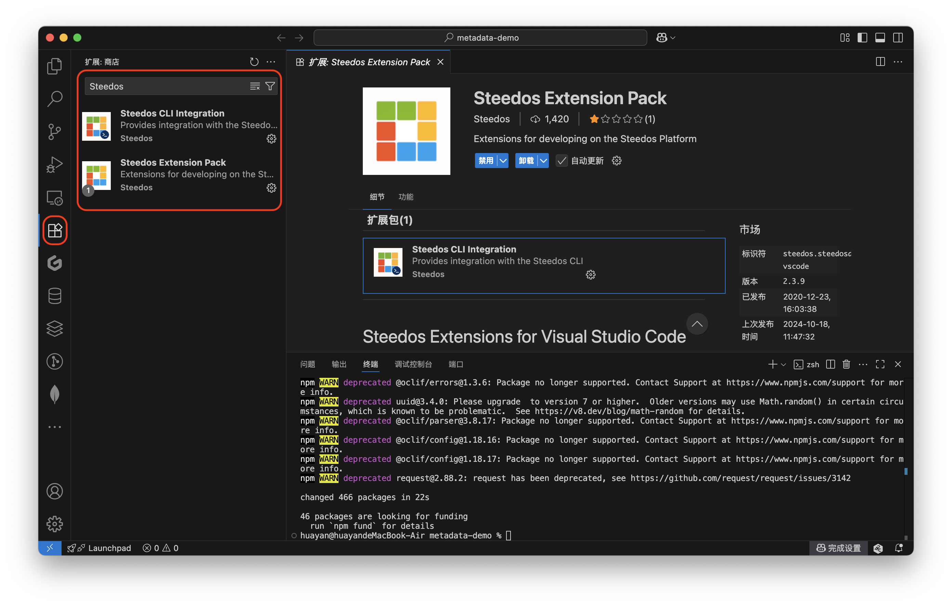Toggle the secondary side bar
Viewport: 952px width, 606px height.
pyautogui.click(x=898, y=38)
